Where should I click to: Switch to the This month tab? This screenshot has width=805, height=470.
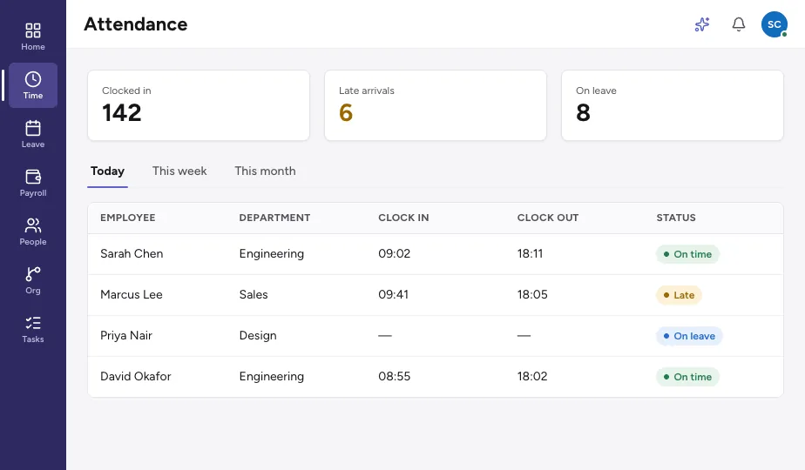coord(265,171)
